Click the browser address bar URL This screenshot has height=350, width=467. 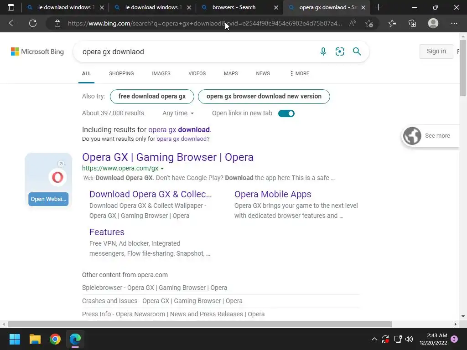[x=205, y=23]
